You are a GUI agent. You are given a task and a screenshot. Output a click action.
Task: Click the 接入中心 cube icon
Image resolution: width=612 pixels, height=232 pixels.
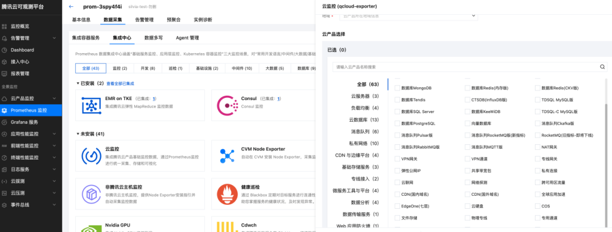[5, 62]
